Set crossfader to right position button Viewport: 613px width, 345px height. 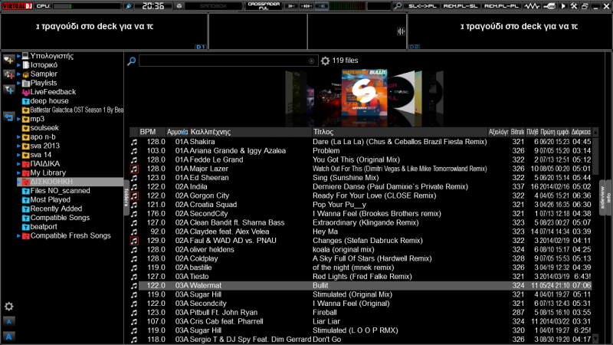[x=321, y=6]
